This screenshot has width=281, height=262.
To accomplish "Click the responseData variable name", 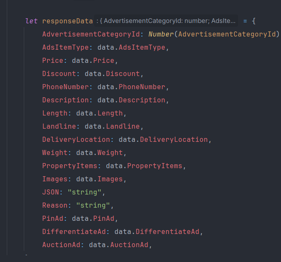I will [x=68, y=21].
